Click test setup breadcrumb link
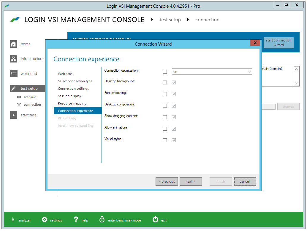This screenshot has width=307, height=231. point(170,20)
